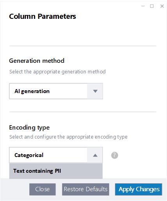The height and width of the screenshot is (201, 167).
Task: Close the window with the X icon
Action: pos(162,6)
